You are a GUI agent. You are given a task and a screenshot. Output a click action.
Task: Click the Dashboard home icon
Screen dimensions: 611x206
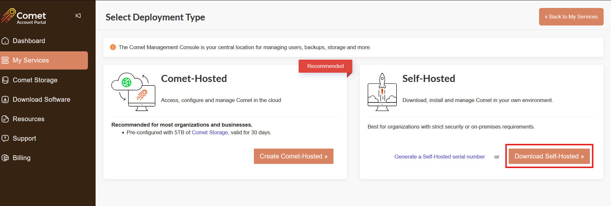tap(5, 41)
